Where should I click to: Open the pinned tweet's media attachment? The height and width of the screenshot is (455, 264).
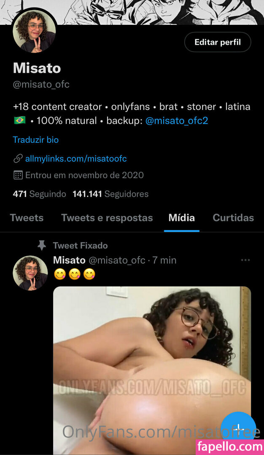pyautogui.click(x=152, y=371)
